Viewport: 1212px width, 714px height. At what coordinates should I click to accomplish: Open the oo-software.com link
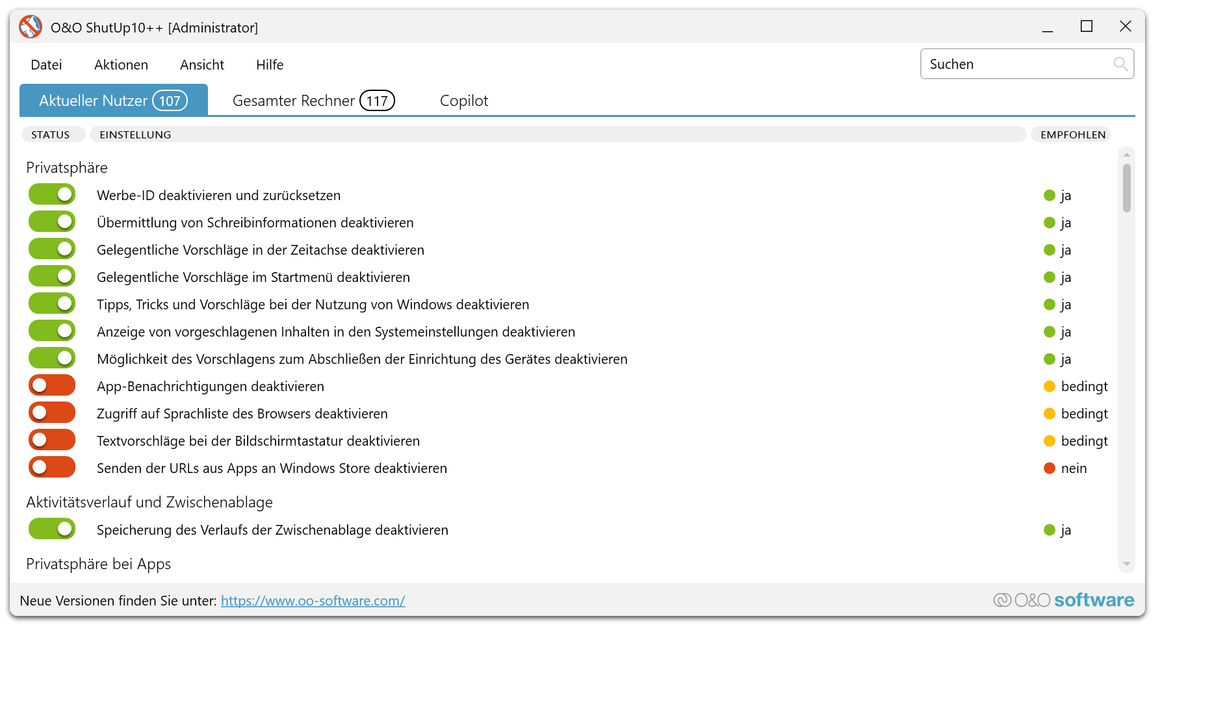click(313, 600)
